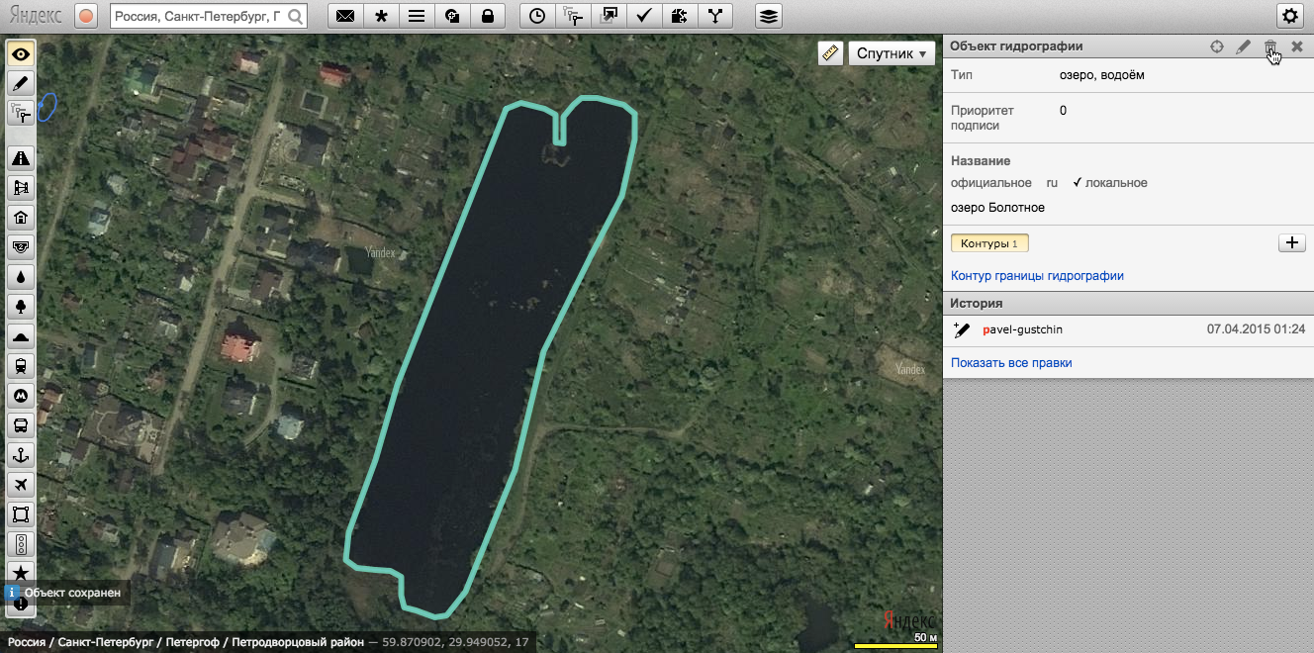Image resolution: width=1314 pixels, height=653 pixels.
Task: Close the Объект гидрографии panel
Action: (x=1297, y=47)
